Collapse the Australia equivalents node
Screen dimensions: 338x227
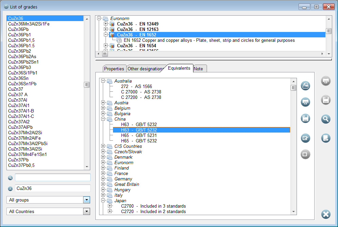(x=103, y=81)
